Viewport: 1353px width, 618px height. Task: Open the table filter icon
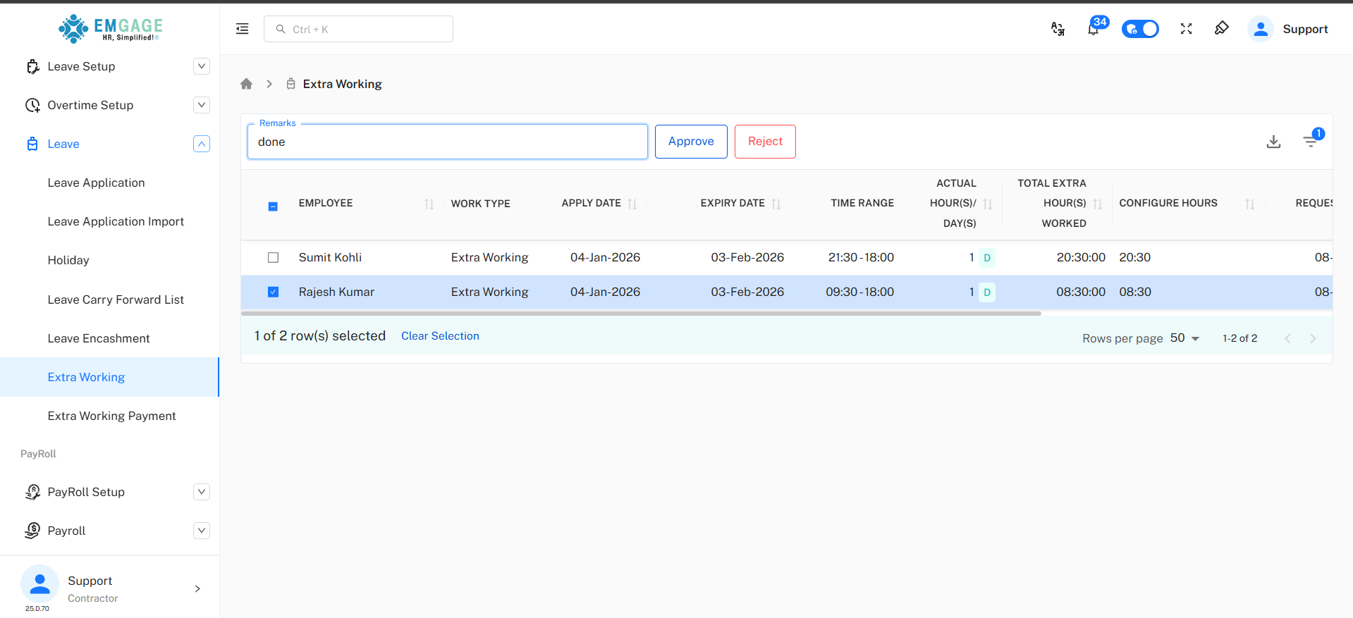[x=1310, y=142]
